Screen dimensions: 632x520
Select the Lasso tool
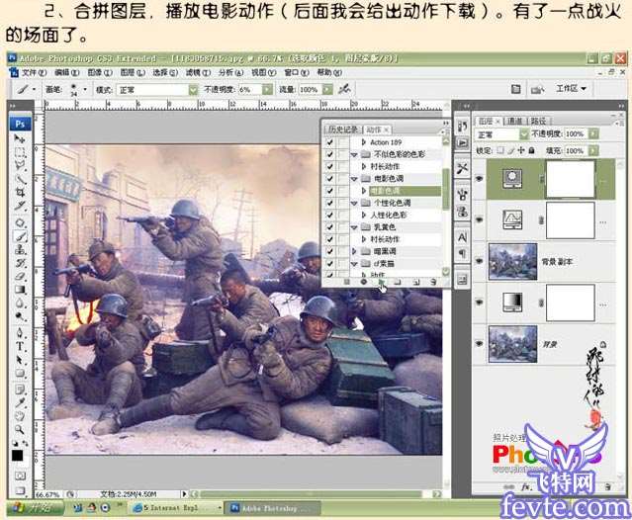pyautogui.click(x=20, y=165)
